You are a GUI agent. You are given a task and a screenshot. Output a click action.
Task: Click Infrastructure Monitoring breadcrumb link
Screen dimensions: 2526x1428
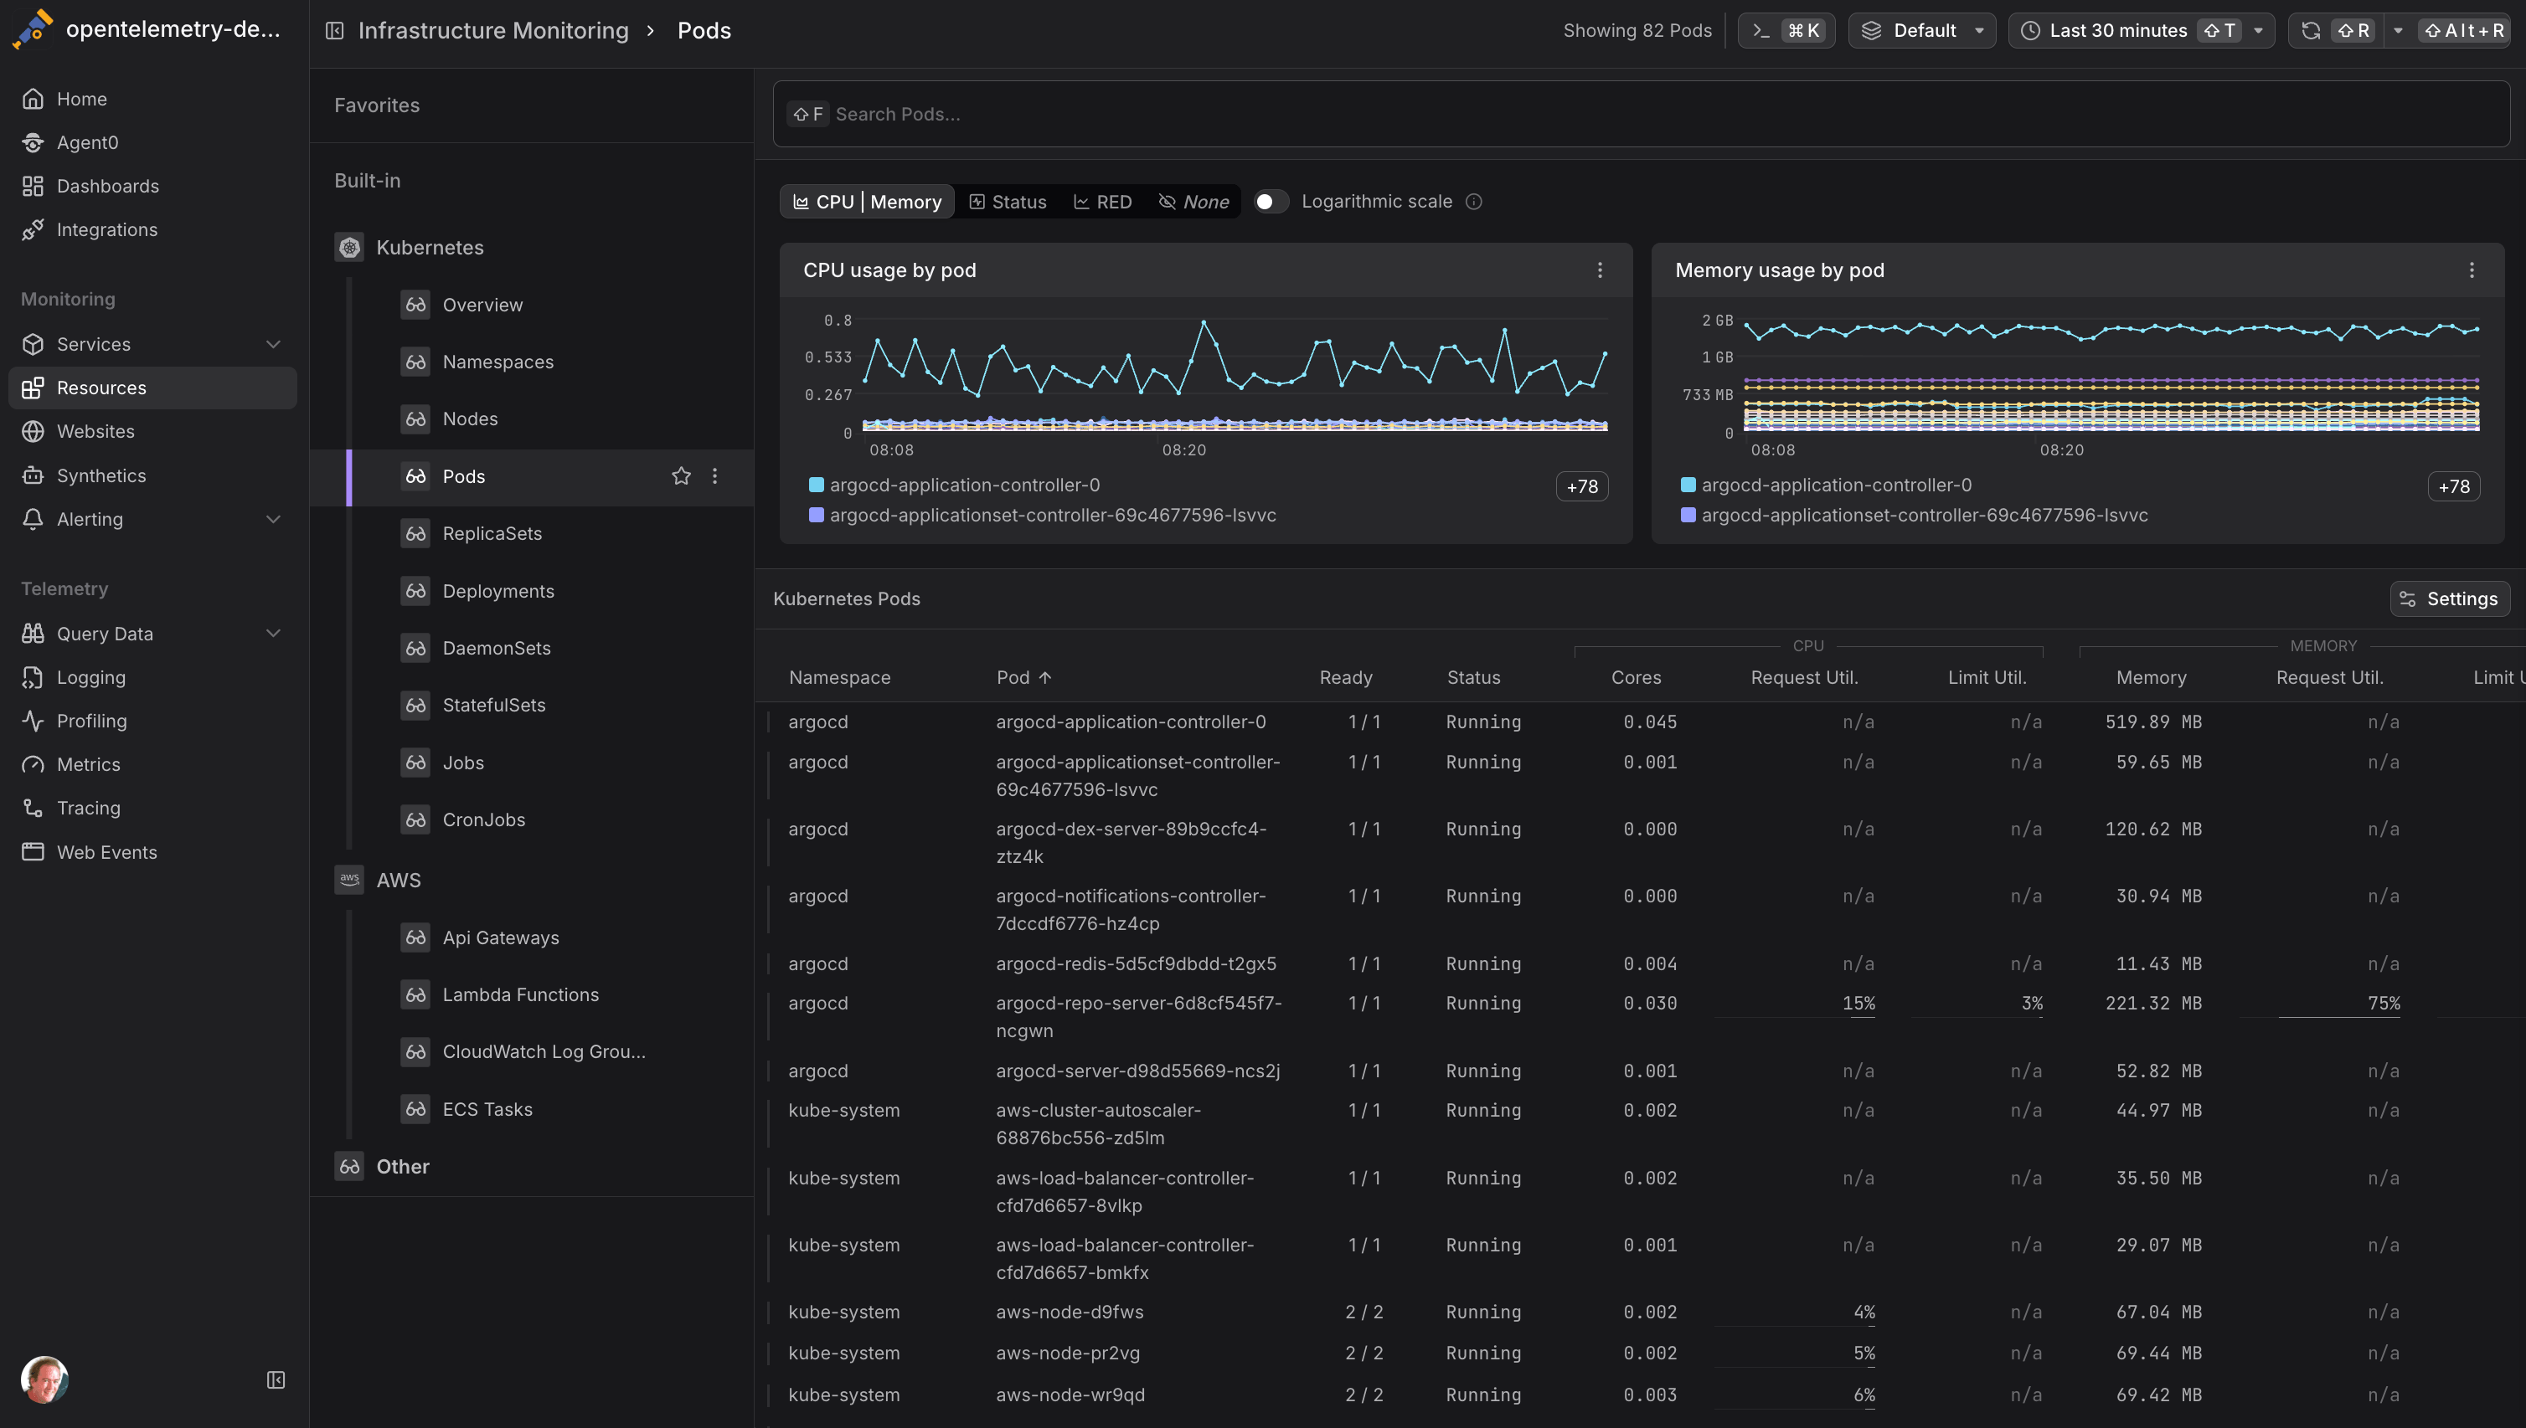tap(492, 30)
